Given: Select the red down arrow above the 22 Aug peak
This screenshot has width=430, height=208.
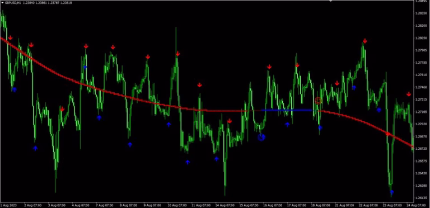Looking at the screenshot, I should point(364,41).
